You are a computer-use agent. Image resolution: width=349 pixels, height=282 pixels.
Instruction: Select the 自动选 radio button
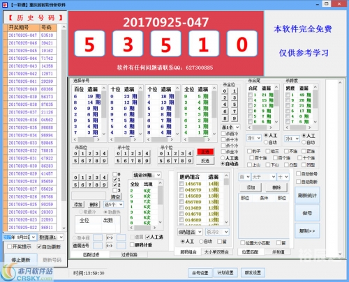coord(223,164)
